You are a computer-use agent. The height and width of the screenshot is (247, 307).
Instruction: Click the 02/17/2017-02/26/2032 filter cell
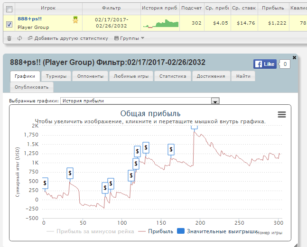pyautogui.click(x=112, y=23)
